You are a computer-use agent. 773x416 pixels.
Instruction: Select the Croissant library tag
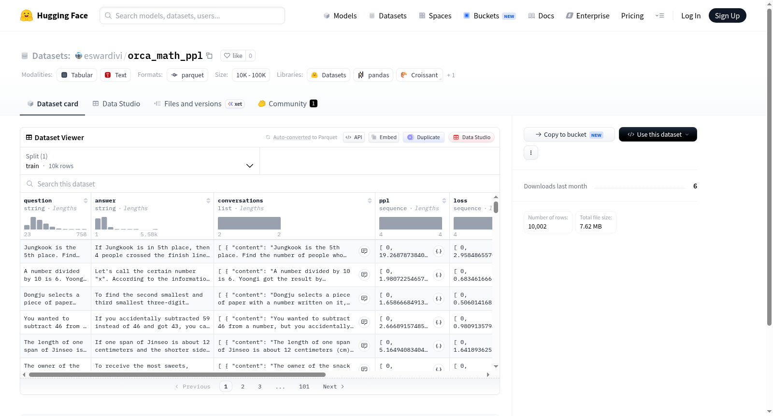click(419, 75)
